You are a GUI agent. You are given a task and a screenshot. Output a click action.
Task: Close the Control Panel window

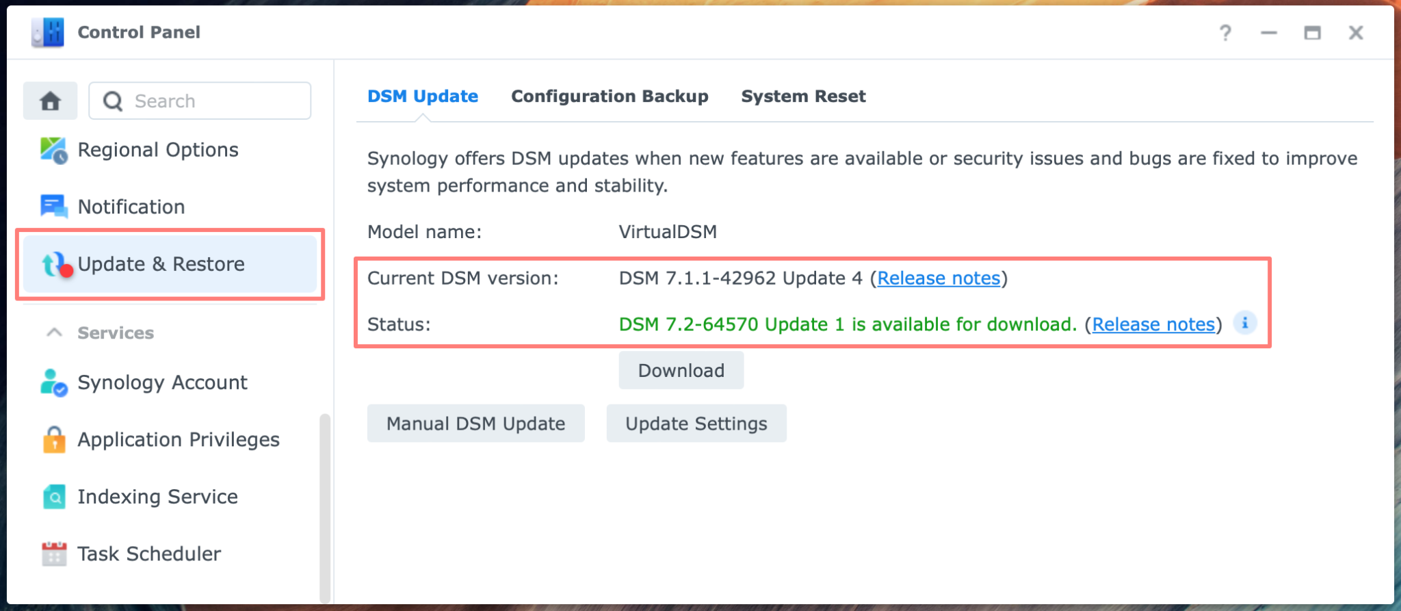pos(1356,32)
